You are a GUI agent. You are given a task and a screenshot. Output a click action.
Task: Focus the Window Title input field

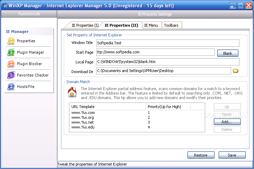168,43
